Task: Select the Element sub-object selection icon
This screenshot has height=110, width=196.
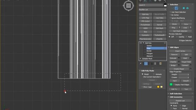Action: [187, 8]
